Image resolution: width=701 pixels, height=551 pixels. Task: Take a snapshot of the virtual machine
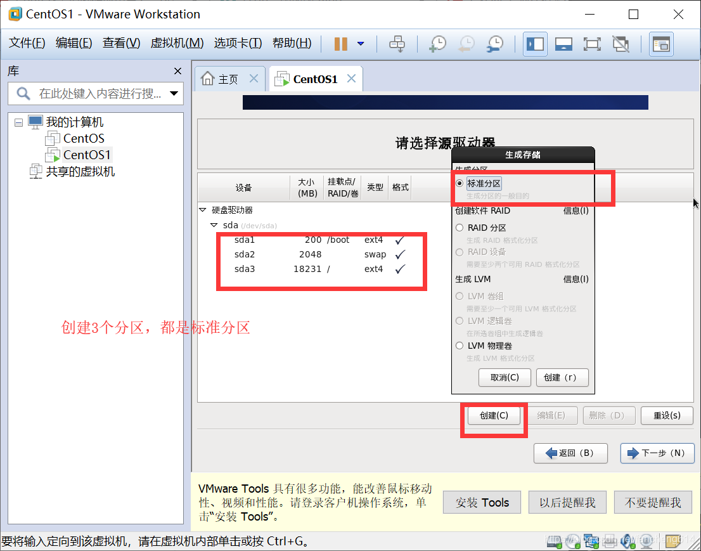click(x=438, y=44)
